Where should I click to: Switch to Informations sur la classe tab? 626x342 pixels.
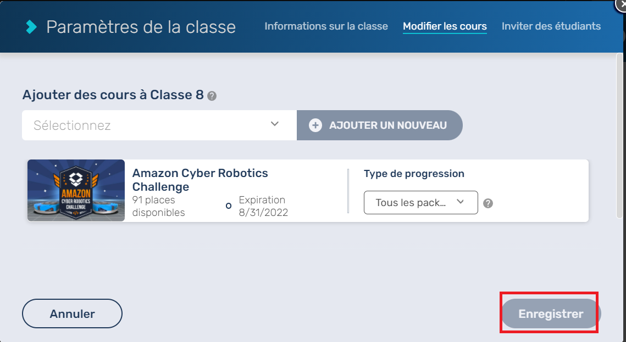326,26
